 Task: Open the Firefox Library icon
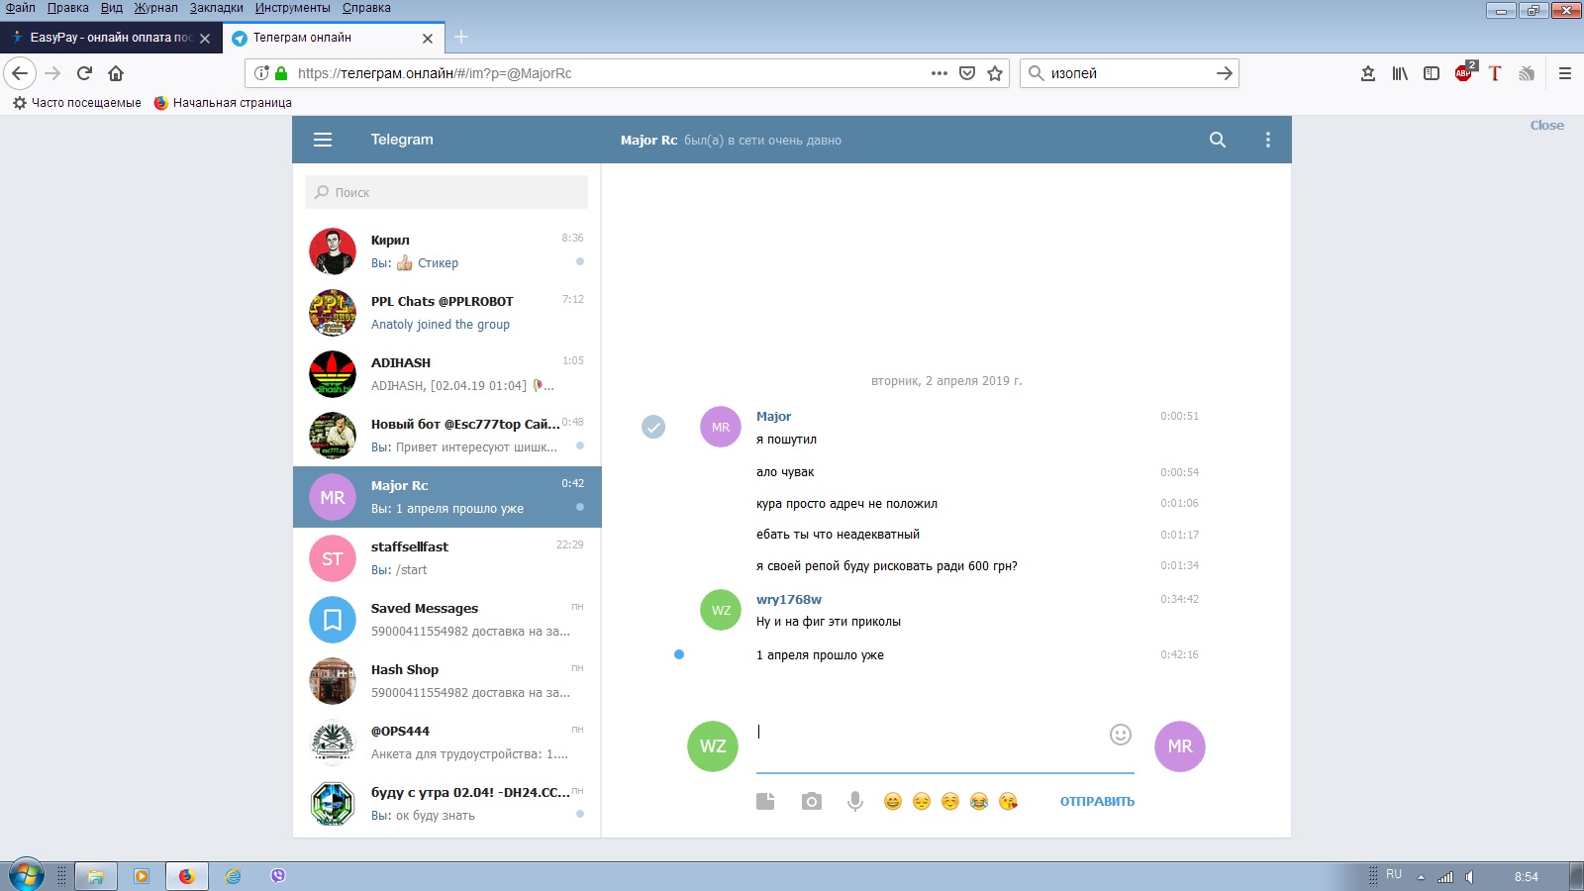(1400, 73)
